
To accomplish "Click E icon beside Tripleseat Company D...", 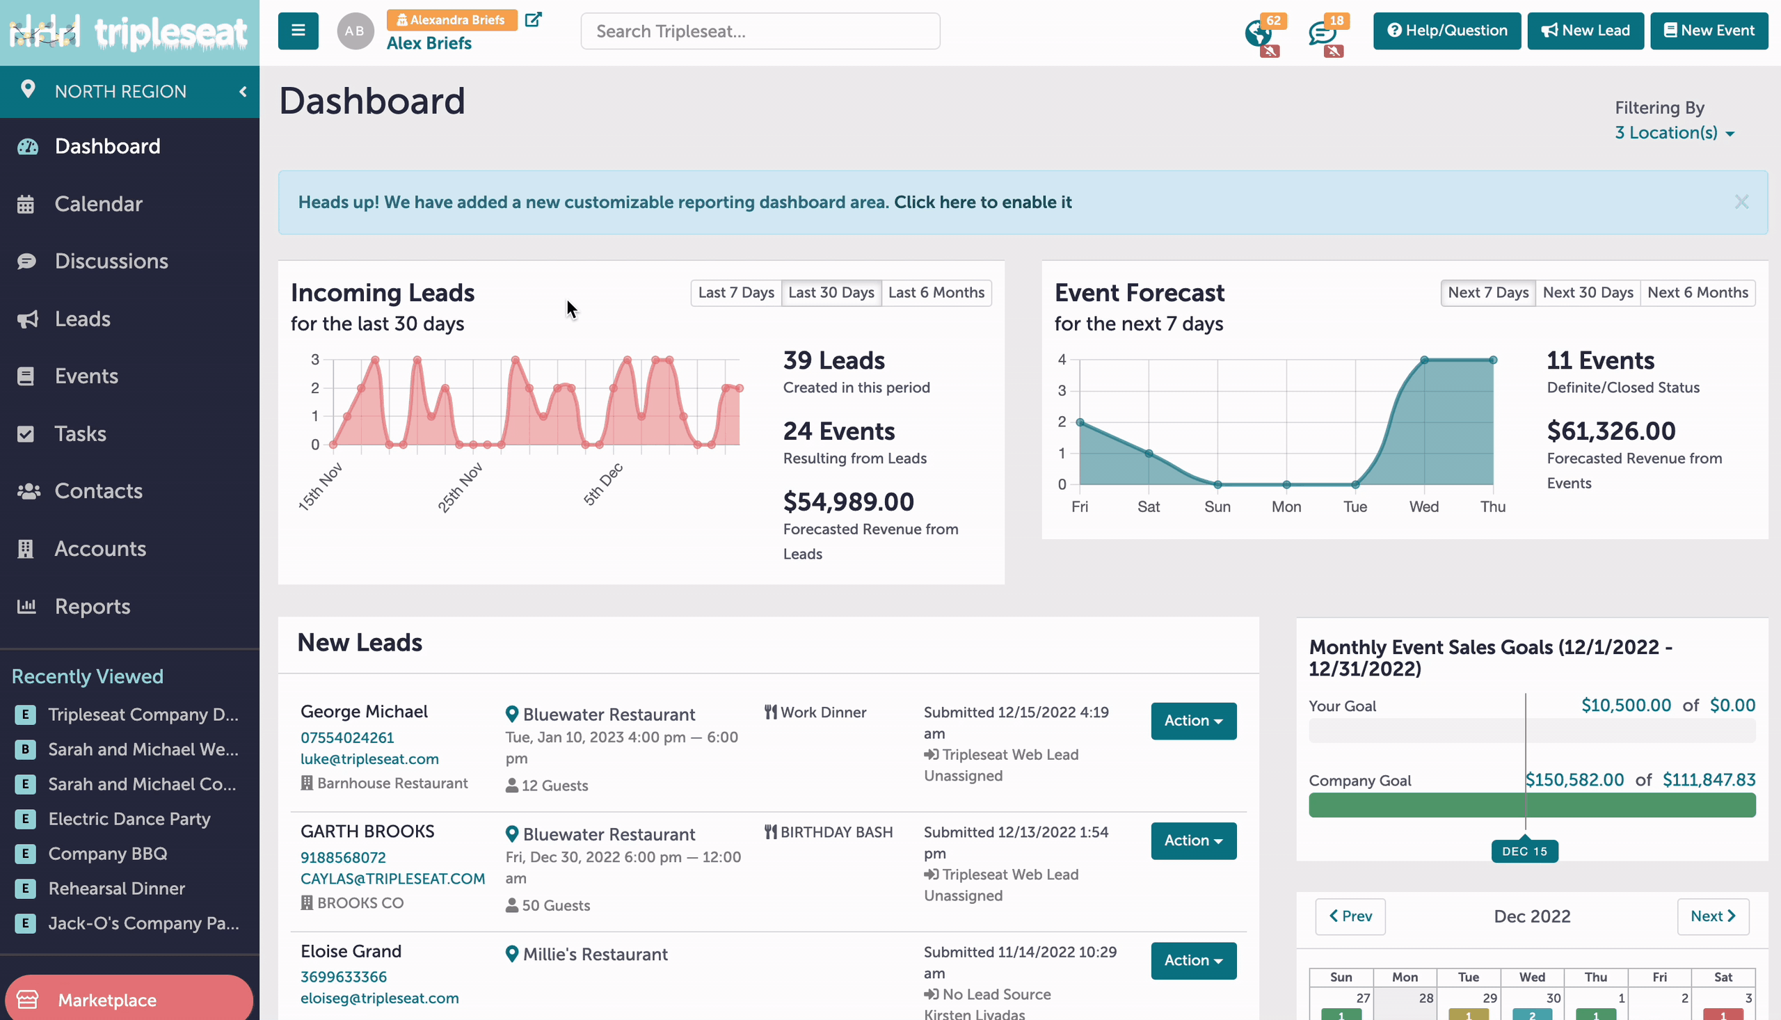I will tap(25, 715).
